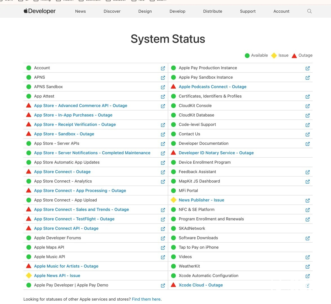The height and width of the screenshot is (304, 331).
Task: Click external link icon next to WeatherKit
Action: 307,267
